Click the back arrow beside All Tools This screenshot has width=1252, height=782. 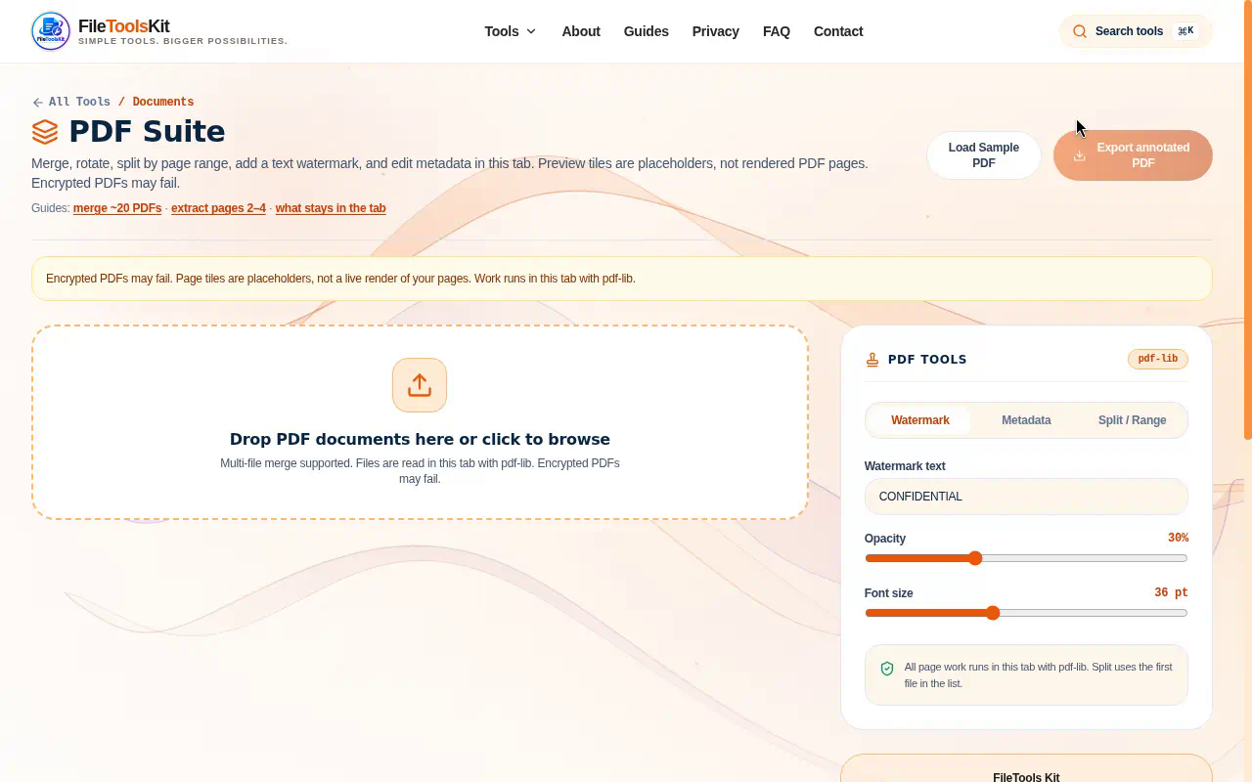(x=37, y=103)
